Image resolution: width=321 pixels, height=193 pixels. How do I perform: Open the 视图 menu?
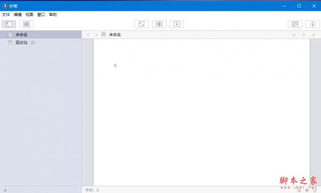pos(29,14)
